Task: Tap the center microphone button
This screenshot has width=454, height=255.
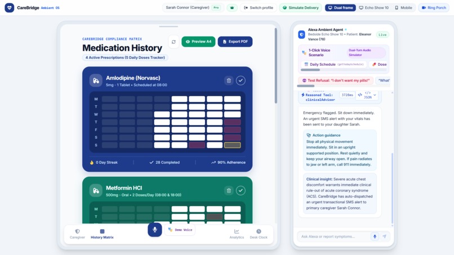Action: point(155,230)
